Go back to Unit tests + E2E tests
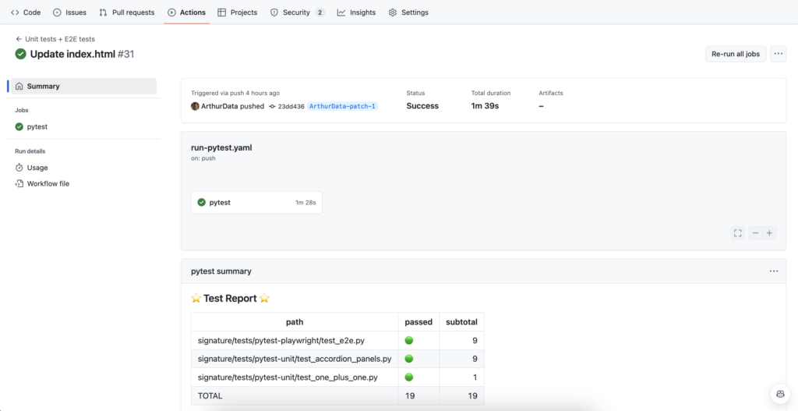The image size is (798, 411). coord(55,39)
